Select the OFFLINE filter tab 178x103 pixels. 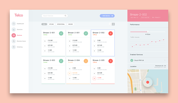(51, 24)
